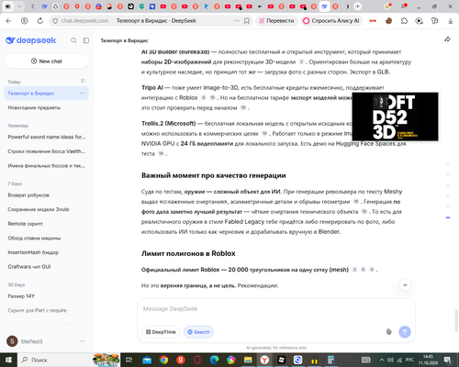Click citation 2 after 3D-модели

[x=301, y=61]
